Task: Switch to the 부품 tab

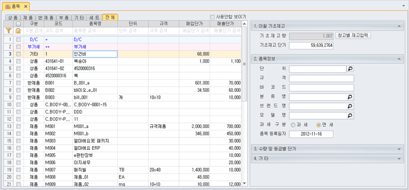Action: (63, 17)
